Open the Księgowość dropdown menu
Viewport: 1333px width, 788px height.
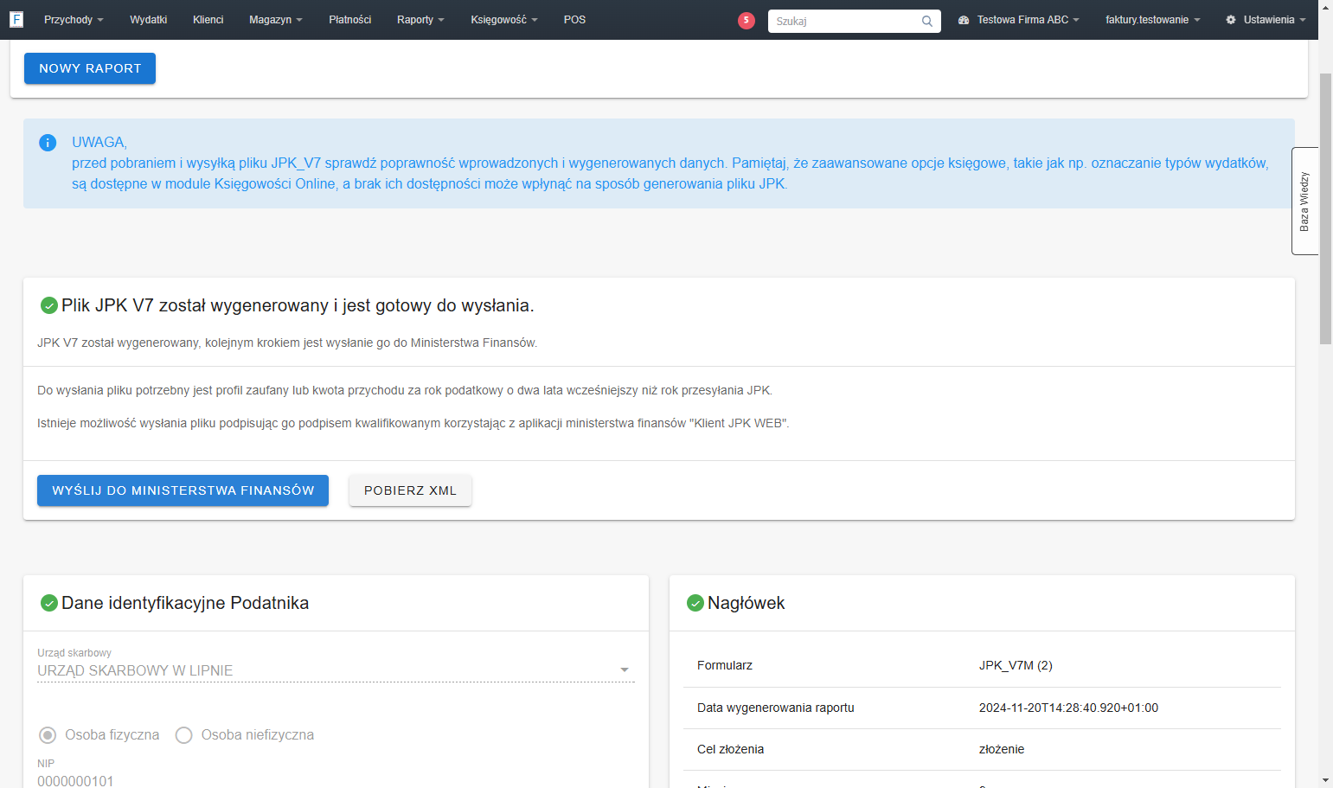504,20
